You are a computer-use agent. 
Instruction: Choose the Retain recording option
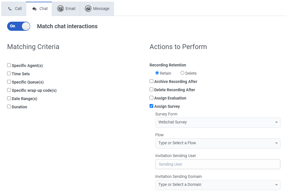[157, 73]
